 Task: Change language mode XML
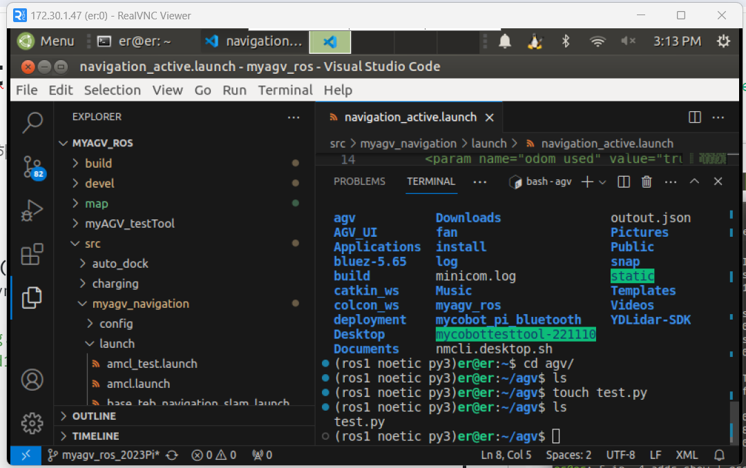coord(687,455)
